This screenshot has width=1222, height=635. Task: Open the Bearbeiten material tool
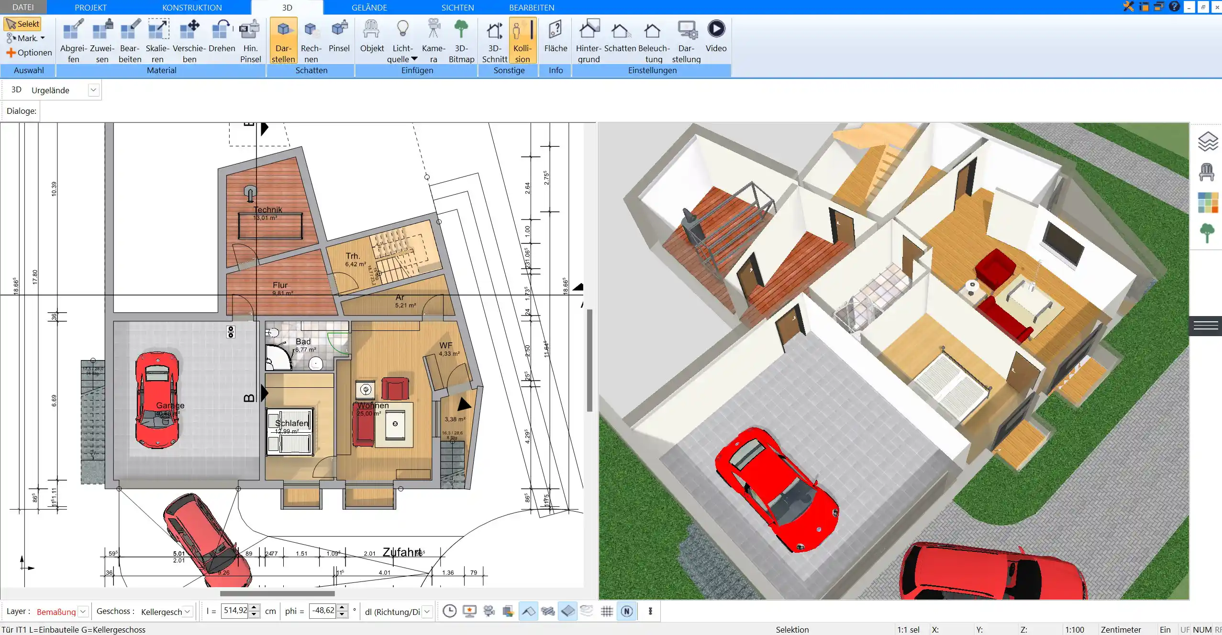tap(130, 41)
